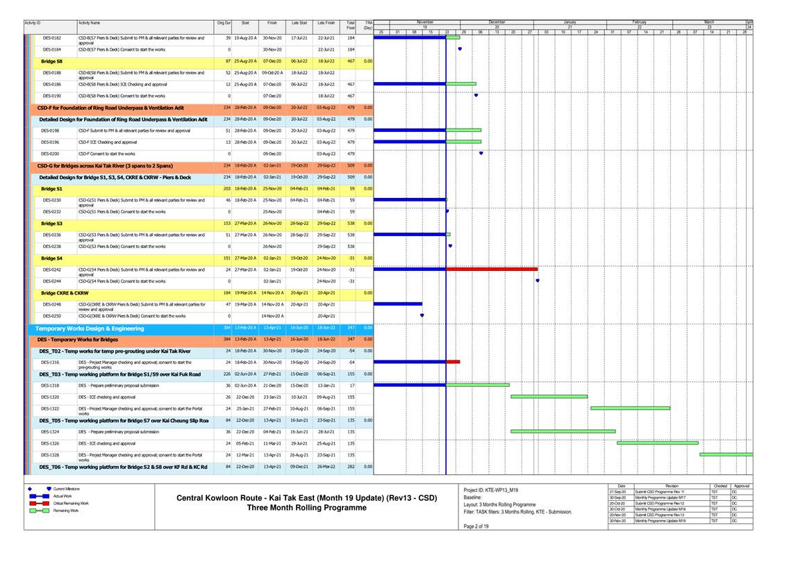Click the red critical bar of DES-1316

coord(453,361)
